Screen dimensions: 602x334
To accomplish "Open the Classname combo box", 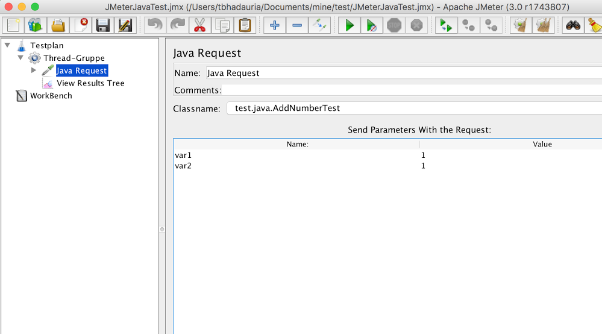I will pos(414,109).
